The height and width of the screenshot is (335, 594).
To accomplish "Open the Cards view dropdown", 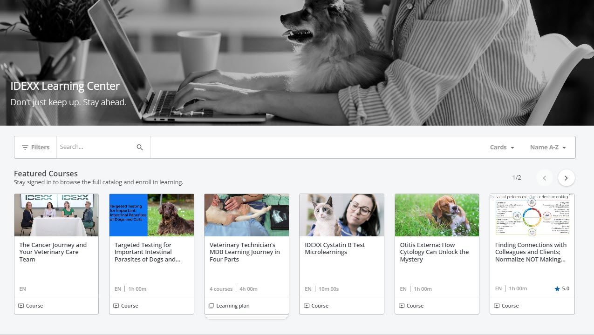I will (x=502, y=147).
